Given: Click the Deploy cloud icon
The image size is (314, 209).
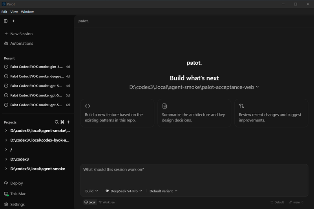Looking at the screenshot, I should tap(6, 183).
